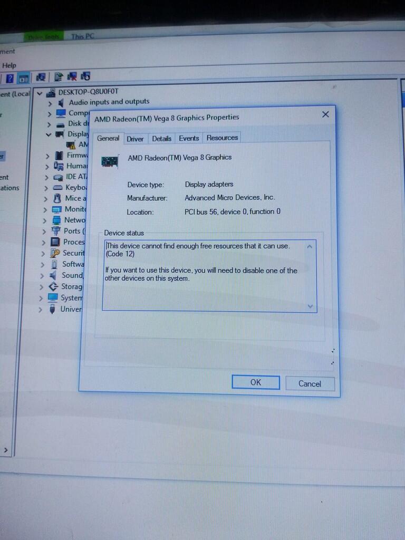
Task: Expand the Computer category chevron
Action: pyautogui.click(x=50, y=114)
